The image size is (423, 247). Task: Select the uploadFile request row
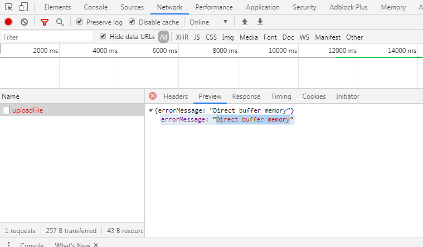coord(28,110)
